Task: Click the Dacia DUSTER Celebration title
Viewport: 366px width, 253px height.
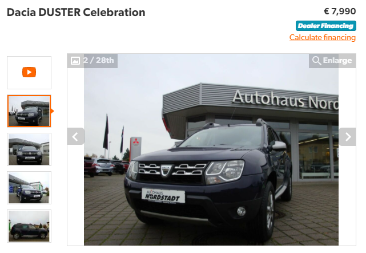Action: pyautogui.click(x=76, y=12)
